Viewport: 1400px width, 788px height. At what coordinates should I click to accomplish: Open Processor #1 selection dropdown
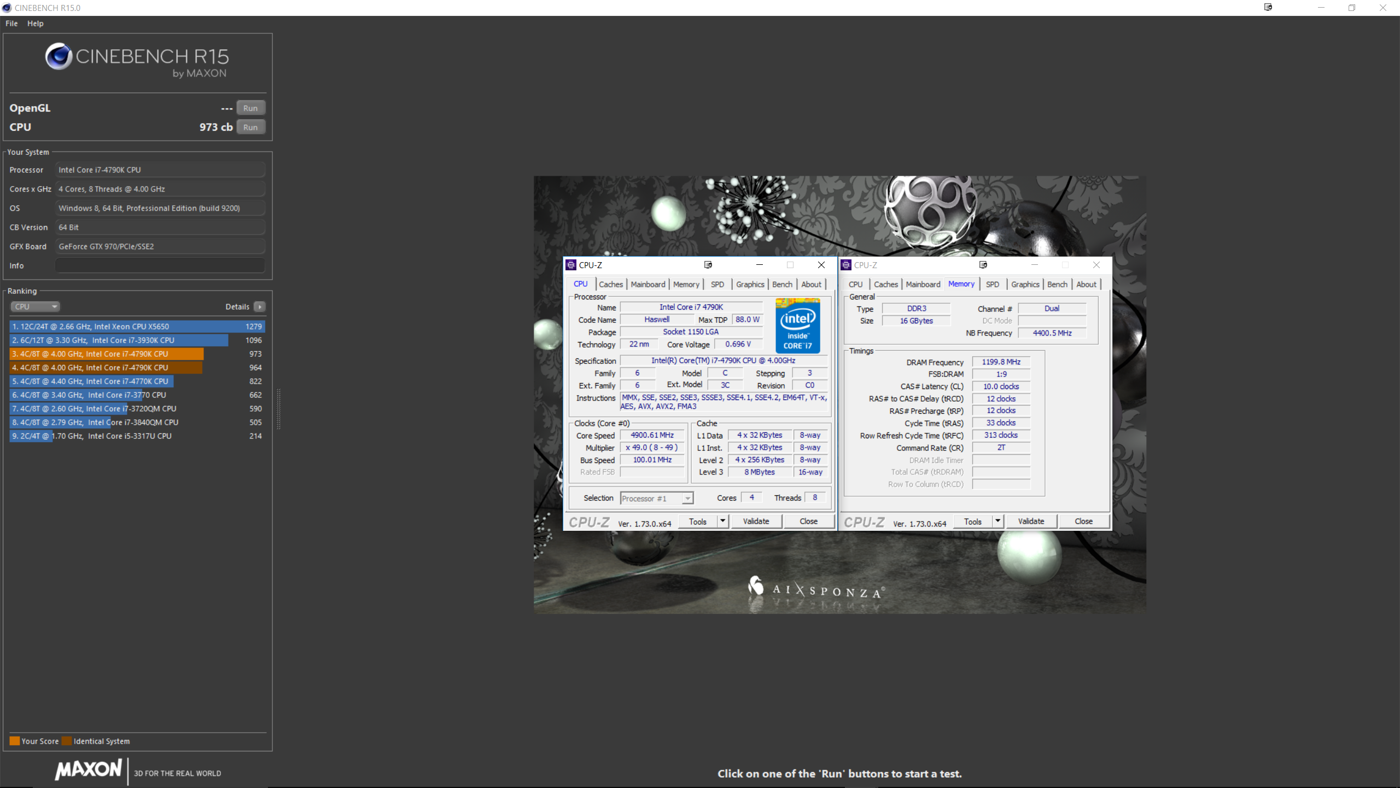click(x=657, y=499)
